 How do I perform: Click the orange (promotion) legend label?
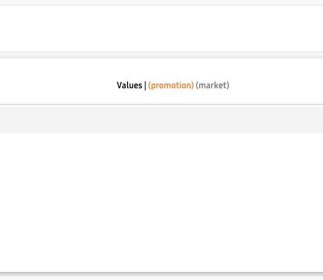[171, 85]
